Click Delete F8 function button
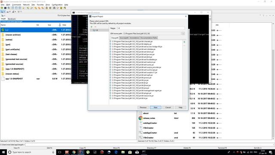Image resolution: width=275 pixels, height=155 pixels. [187, 148]
